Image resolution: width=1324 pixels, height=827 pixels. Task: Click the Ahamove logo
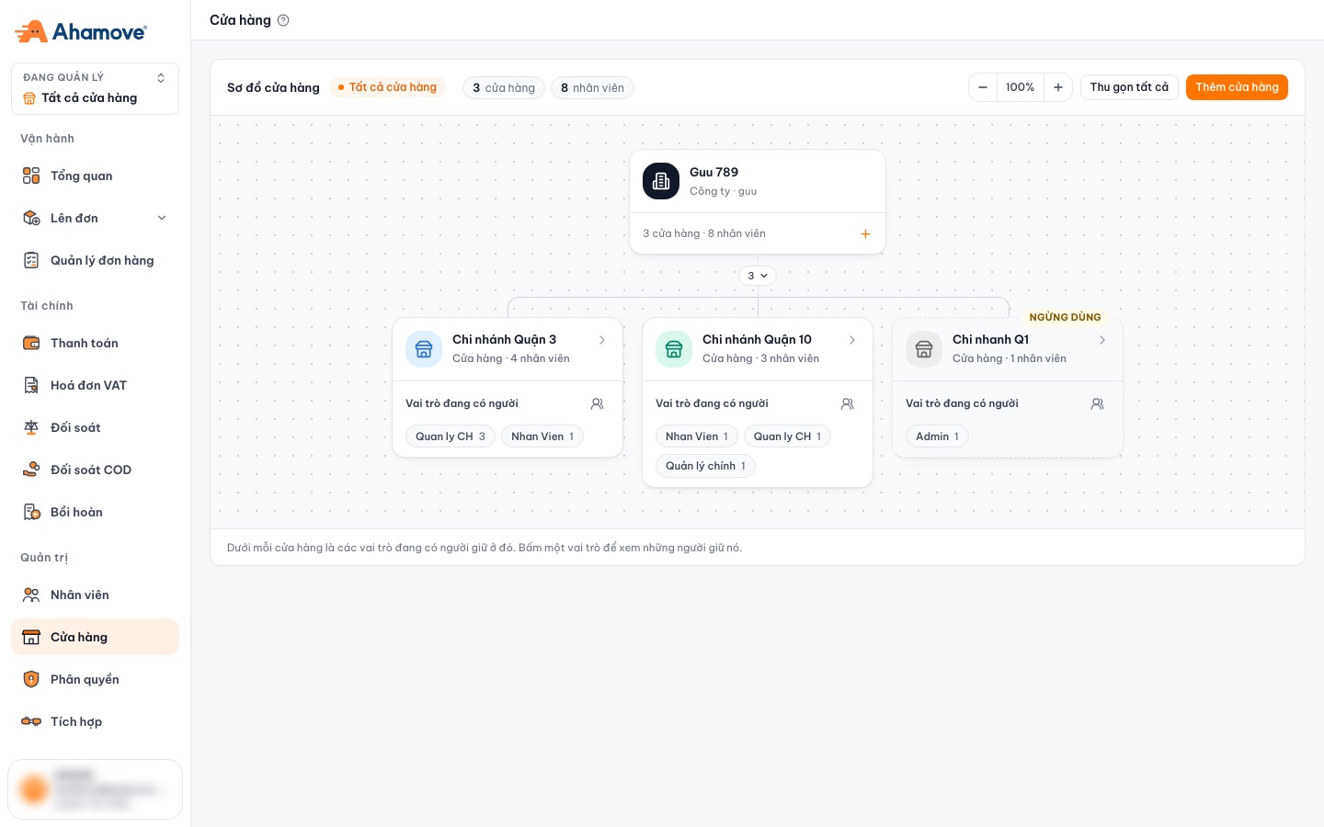[81, 31]
